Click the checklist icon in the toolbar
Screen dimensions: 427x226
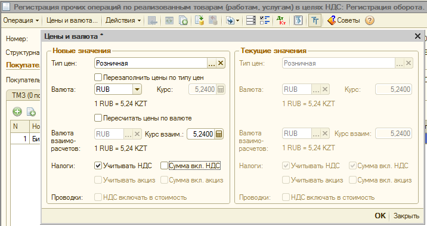click(x=264, y=20)
